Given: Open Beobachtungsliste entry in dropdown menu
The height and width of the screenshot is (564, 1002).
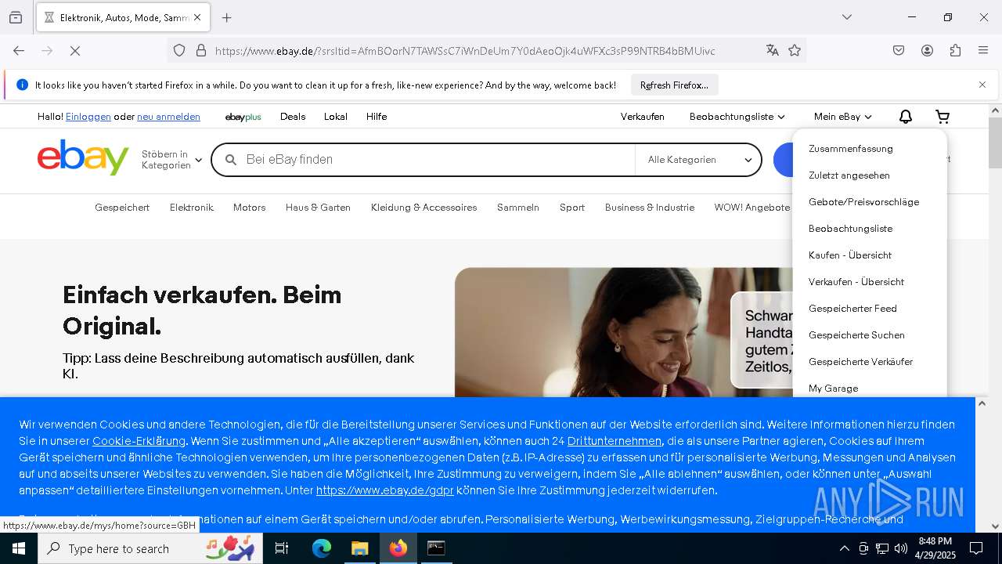Looking at the screenshot, I should pyautogui.click(x=850, y=229).
